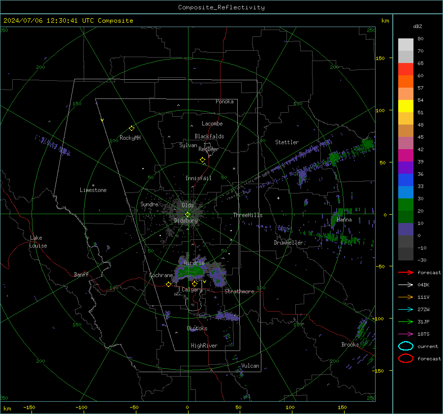The image size is (443, 414).
Task: Select yellow diamond marker above Calgary label
Action: click(194, 284)
